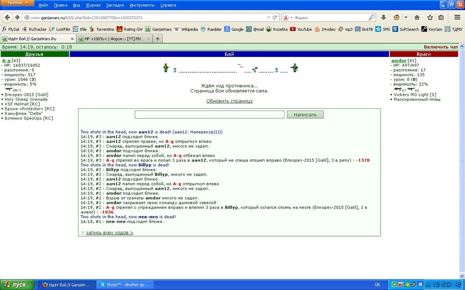The width and height of the screenshot is (465, 290).
Task: Open the Правка menu
Action: [x=60, y=5]
